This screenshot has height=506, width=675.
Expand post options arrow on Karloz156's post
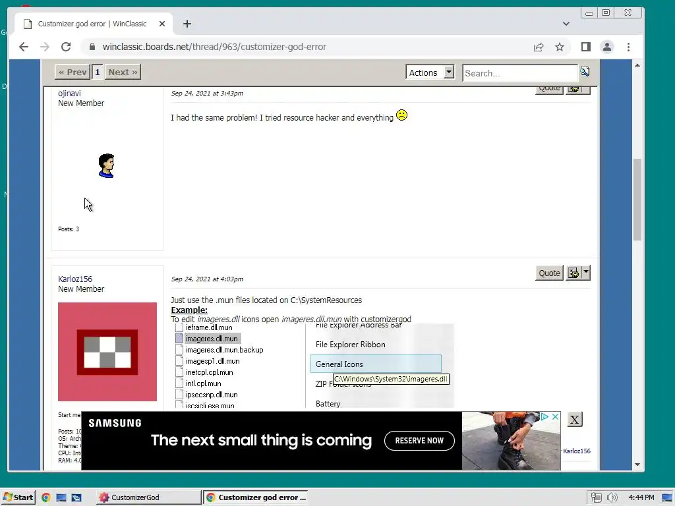(585, 273)
